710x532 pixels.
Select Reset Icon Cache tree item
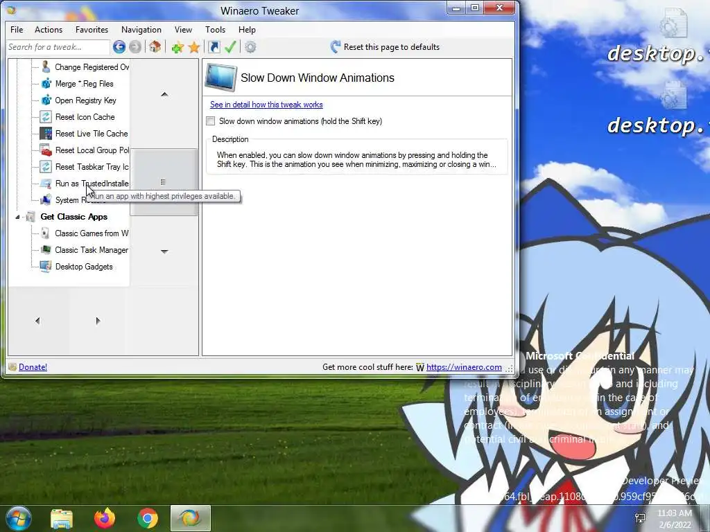point(85,116)
